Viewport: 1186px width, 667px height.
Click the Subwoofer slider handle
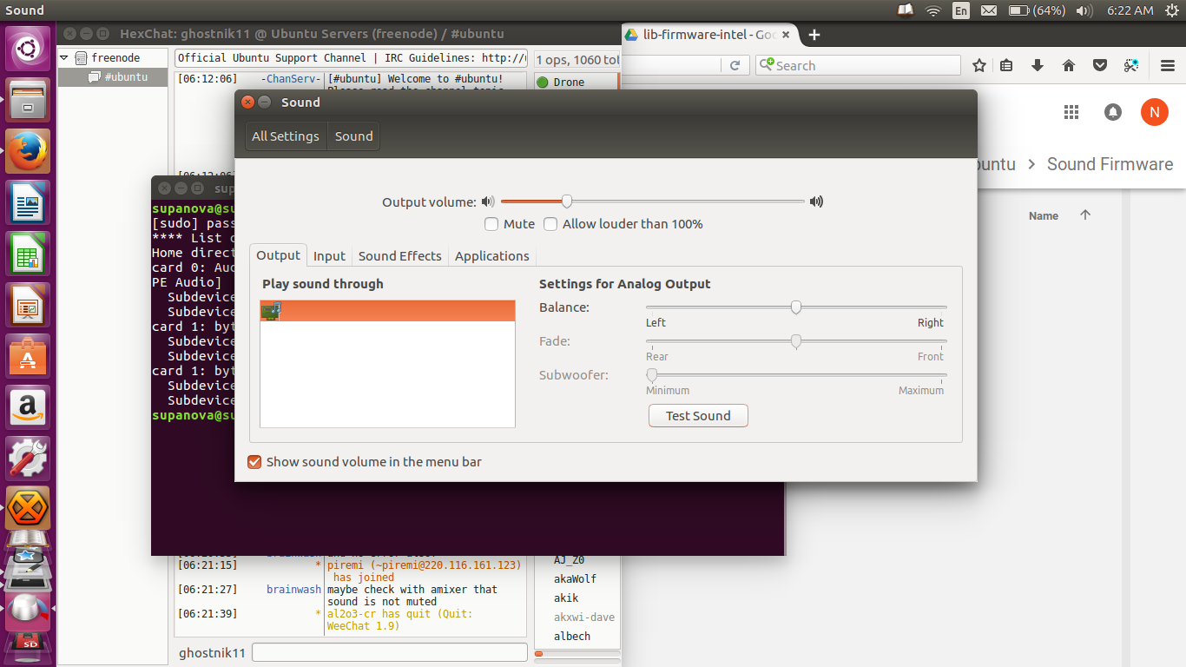click(652, 375)
